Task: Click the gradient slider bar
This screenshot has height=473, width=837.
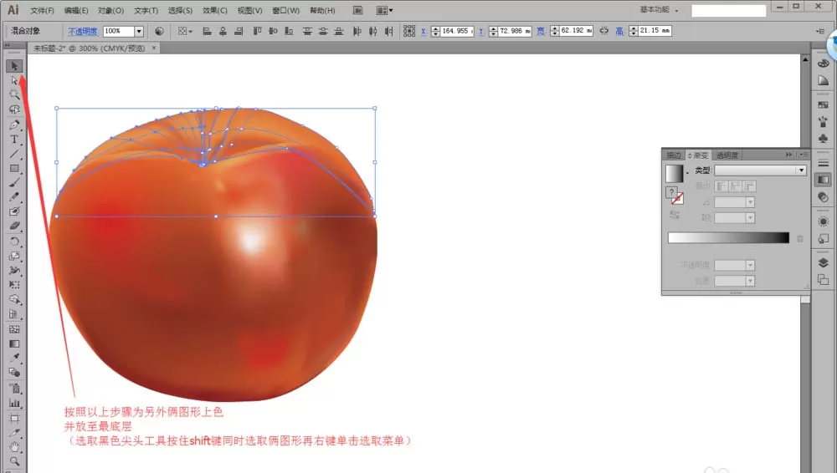Action: (x=729, y=238)
